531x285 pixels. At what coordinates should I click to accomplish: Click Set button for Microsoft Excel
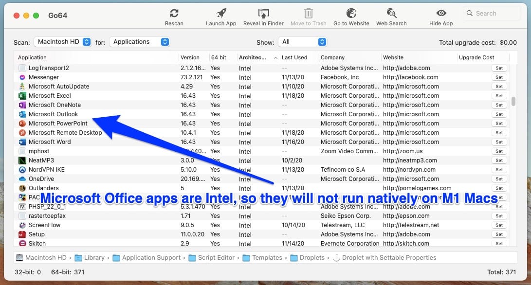(x=499, y=96)
